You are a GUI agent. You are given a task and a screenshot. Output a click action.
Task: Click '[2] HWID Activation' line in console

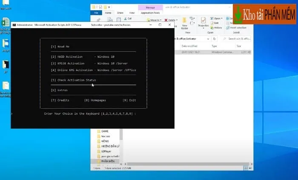coord(83,57)
